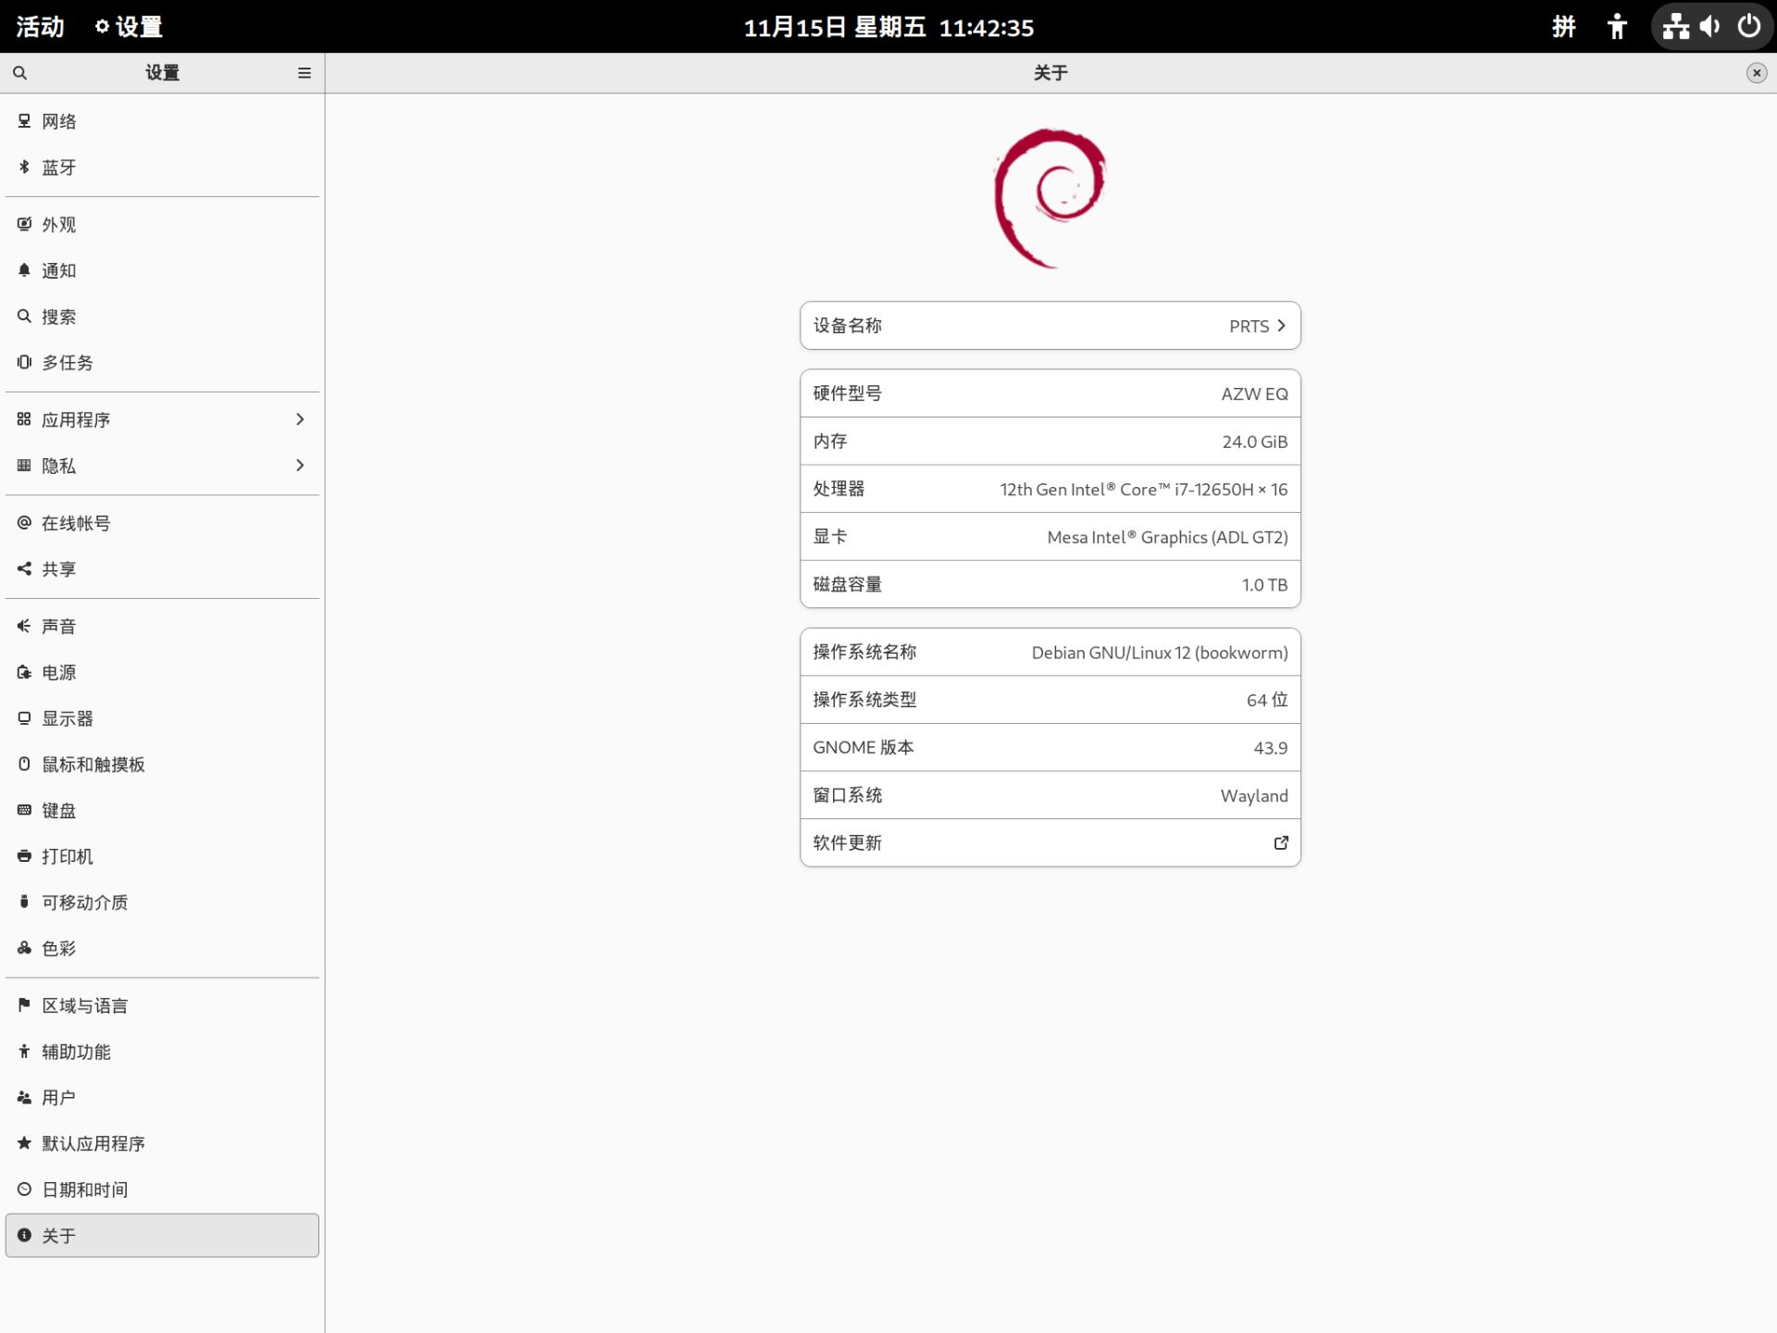Click the wired network icon in the top bar

[x=1676, y=27]
